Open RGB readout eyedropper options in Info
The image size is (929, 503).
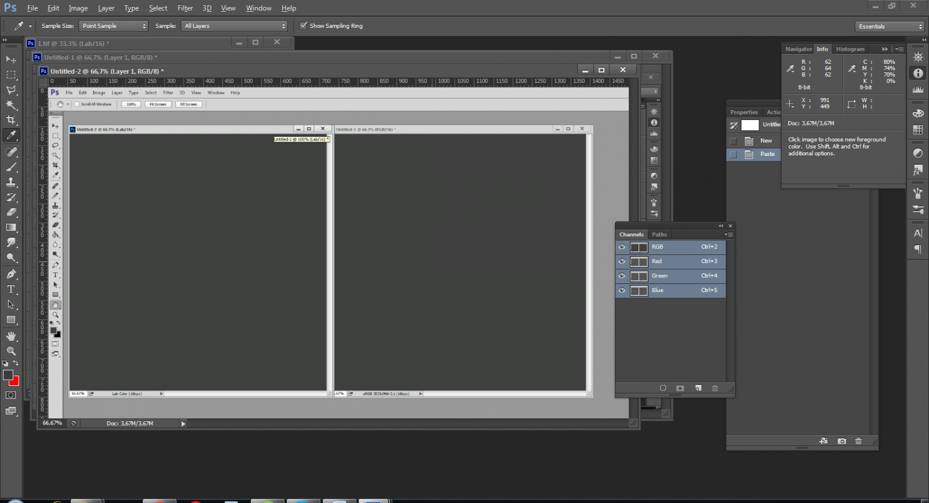(790, 69)
